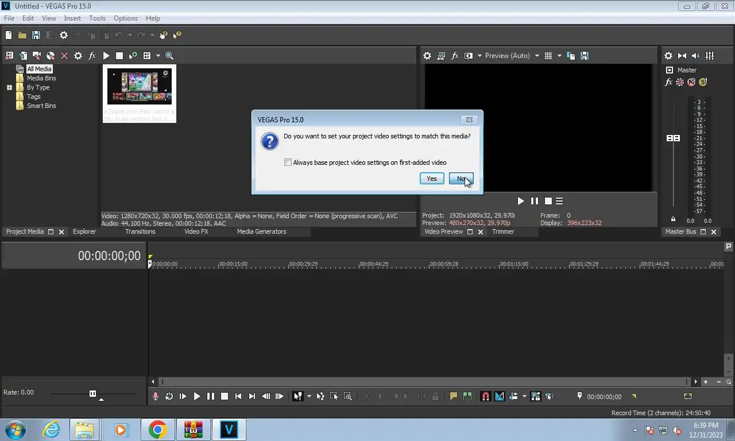Image resolution: width=735 pixels, height=441 pixels.
Task: Open the File menu
Action: point(9,18)
